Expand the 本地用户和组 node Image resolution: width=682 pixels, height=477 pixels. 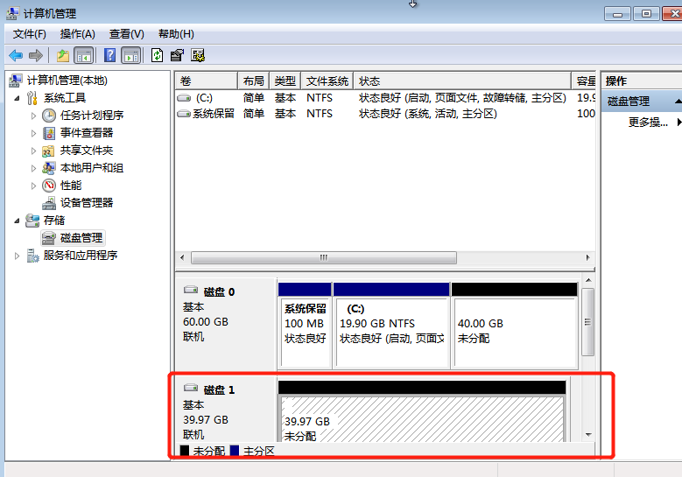click(33, 168)
